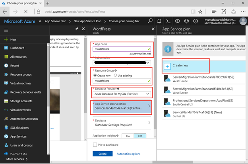Click the account avatar picture

(x=243, y=21)
